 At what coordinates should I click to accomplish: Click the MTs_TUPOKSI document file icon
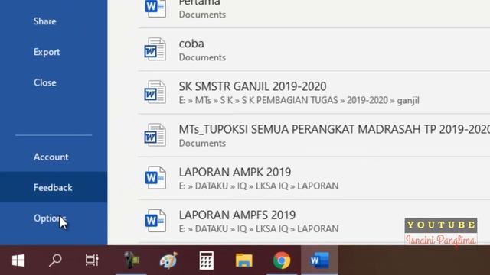155,134
